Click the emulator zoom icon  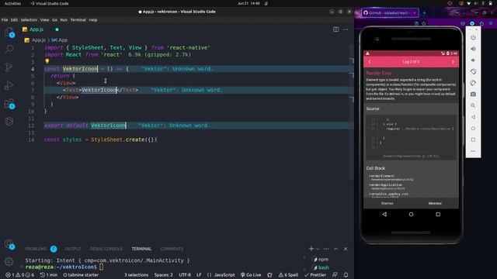(473, 105)
